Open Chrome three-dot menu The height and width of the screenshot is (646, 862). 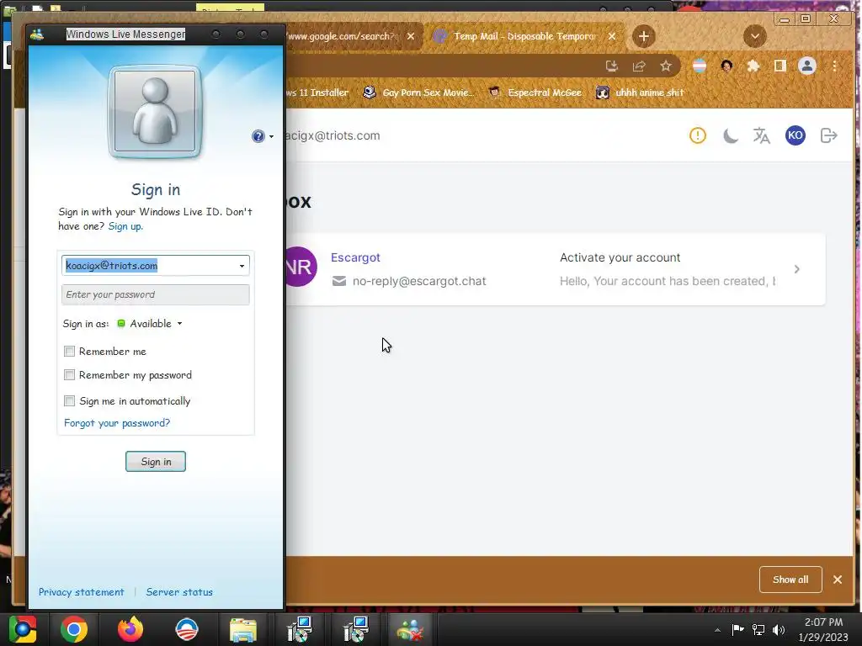[834, 66]
